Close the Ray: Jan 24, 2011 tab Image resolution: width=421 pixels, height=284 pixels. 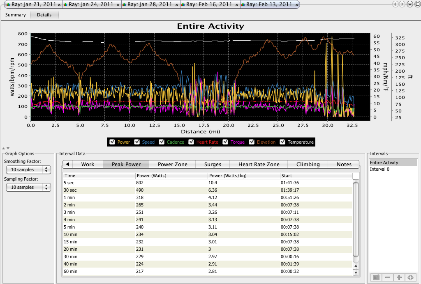coord(118,5)
